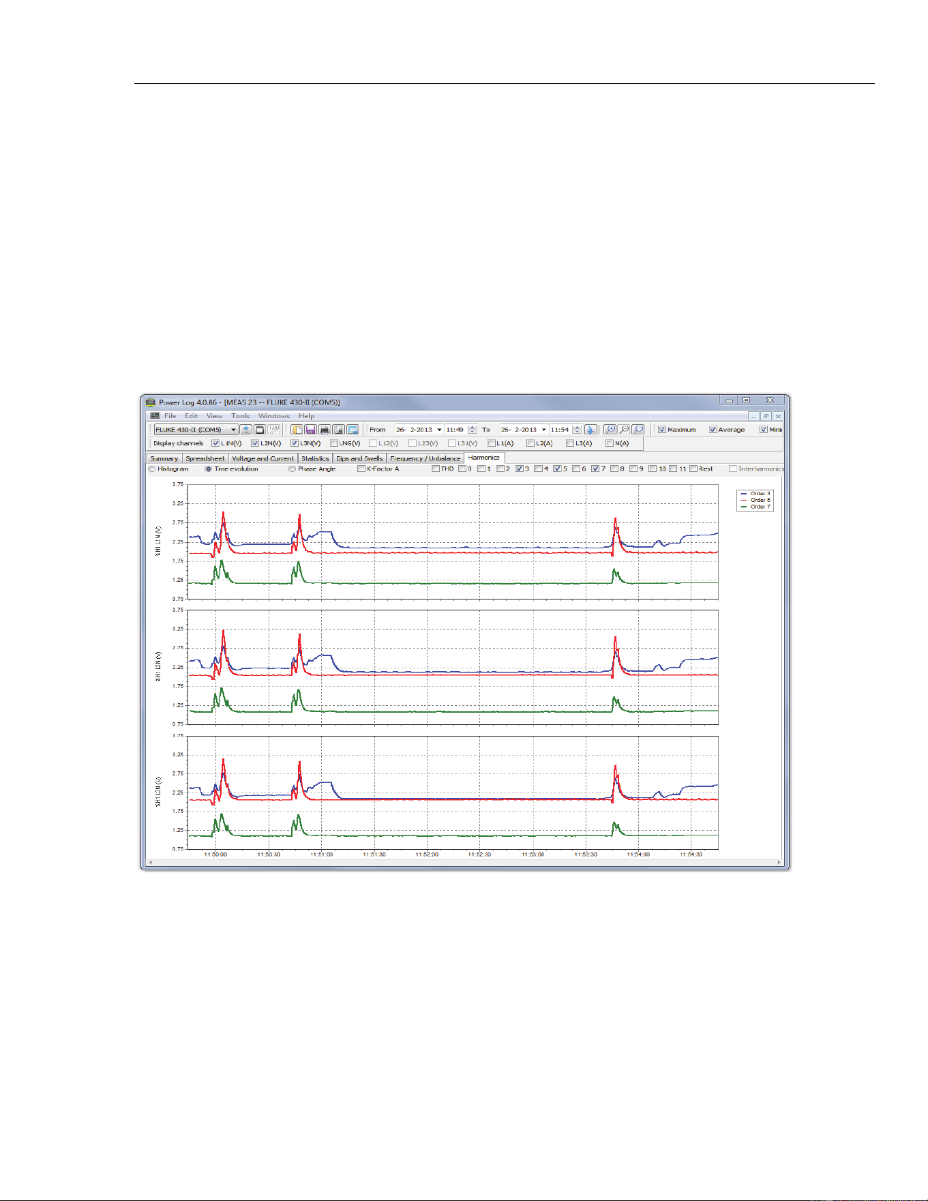928x1201 pixels.
Task: Enable the L1(A) display channel
Action: [x=491, y=443]
